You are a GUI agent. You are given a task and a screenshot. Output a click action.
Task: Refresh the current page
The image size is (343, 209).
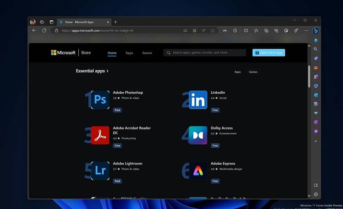point(44,31)
